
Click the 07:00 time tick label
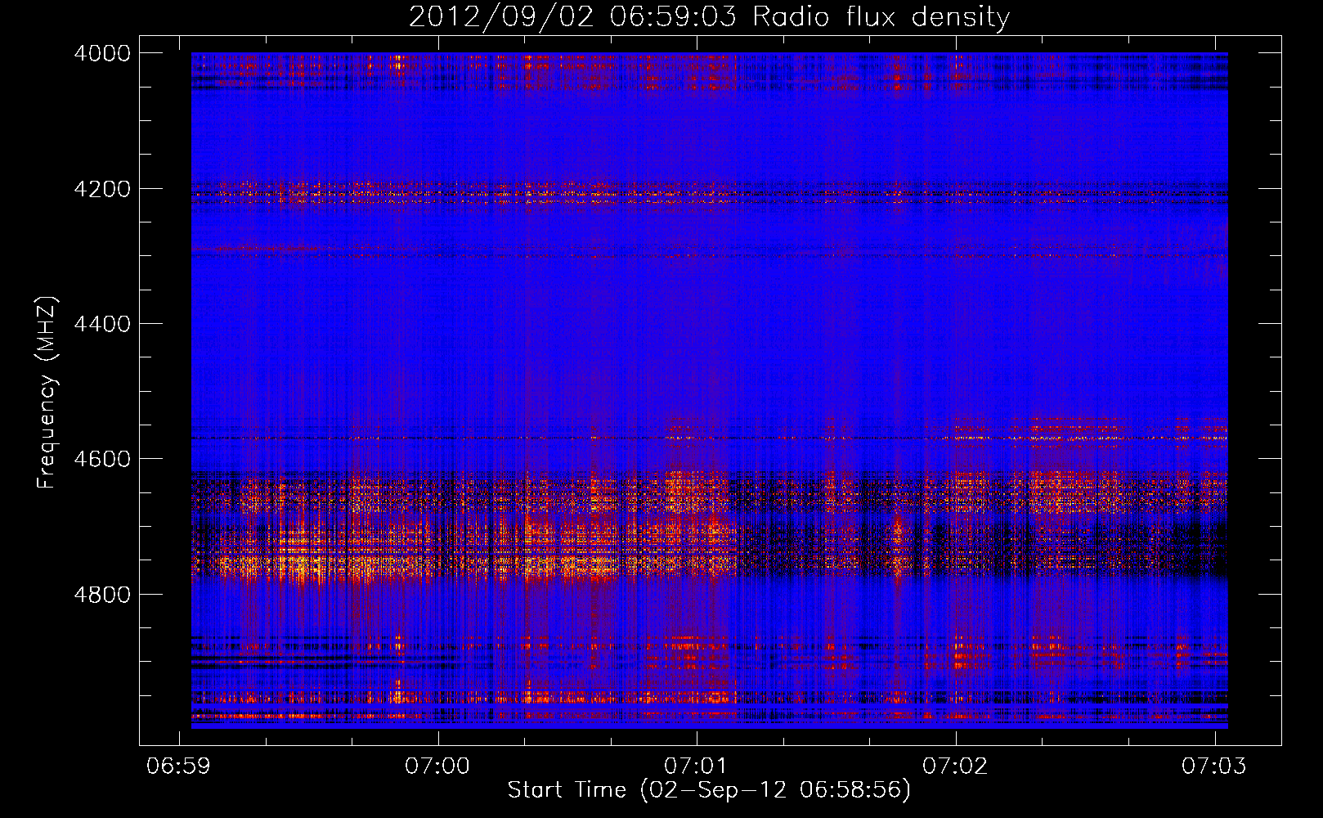[x=437, y=766]
